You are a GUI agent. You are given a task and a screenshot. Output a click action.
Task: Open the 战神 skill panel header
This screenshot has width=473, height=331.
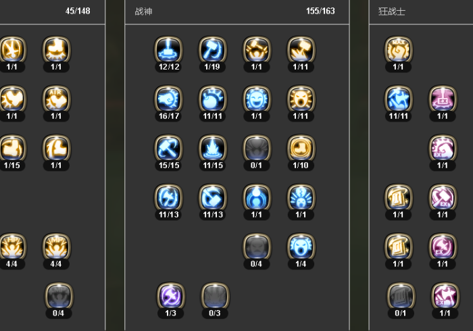[143, 11]
